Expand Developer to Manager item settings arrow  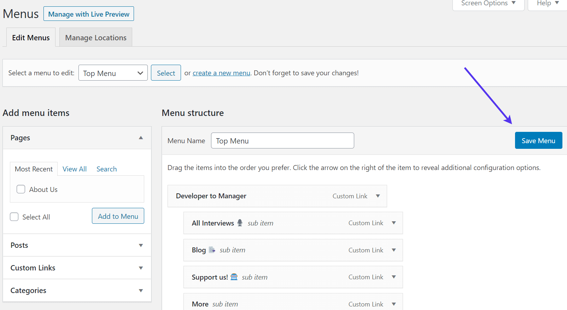(x=378, y=196)
